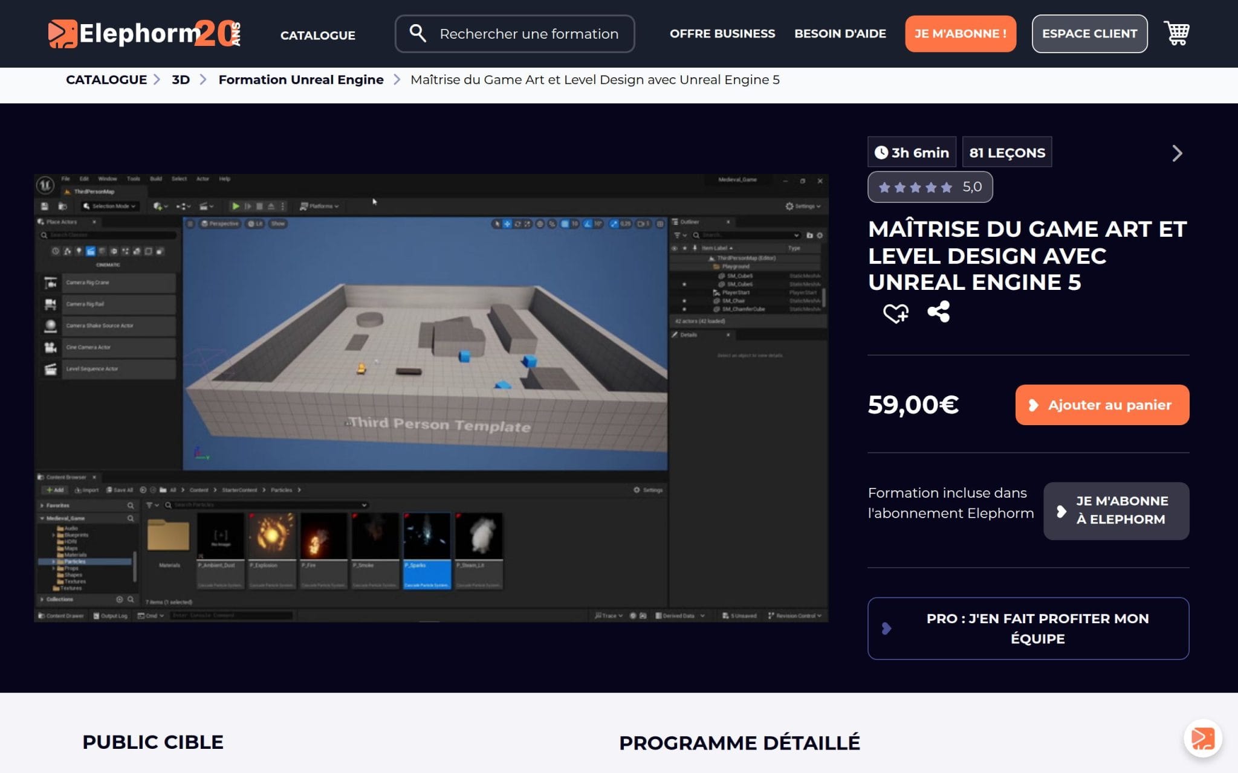Viewport: 1238px width, 773px height.
Task: Click the clock icon in the duration badge
Action: tap(881, 153)
